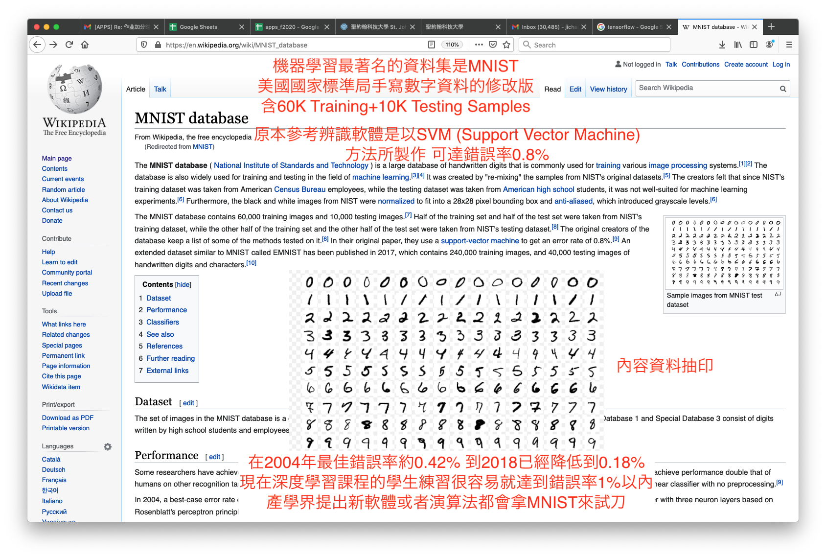Open National Institute of Standards and Technology link
This screenshot has height=558, width=826.
pos(291,165)
